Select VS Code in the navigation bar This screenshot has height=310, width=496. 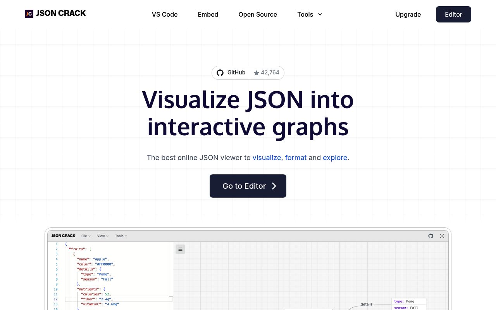(164, 14)
